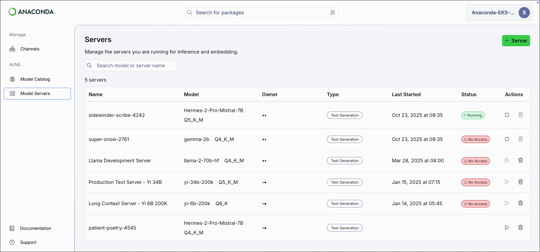Click owner dots for patient-poetry-4545
Image resolution: width=540 pixels, height=252 pixels.
264,228
